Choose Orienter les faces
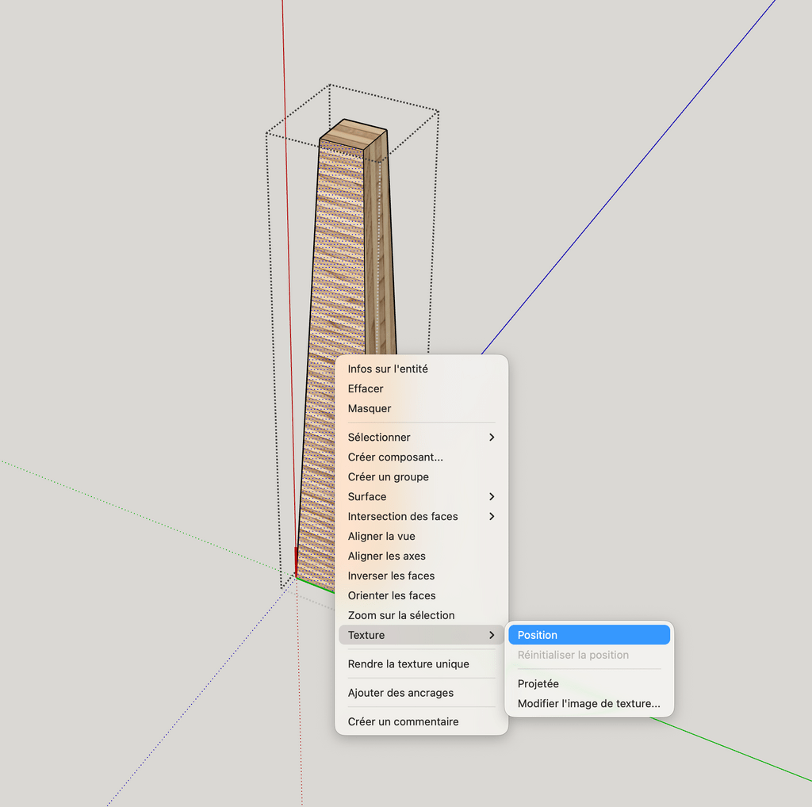Viewport: 812px width, 807px height. coord(392,595)
